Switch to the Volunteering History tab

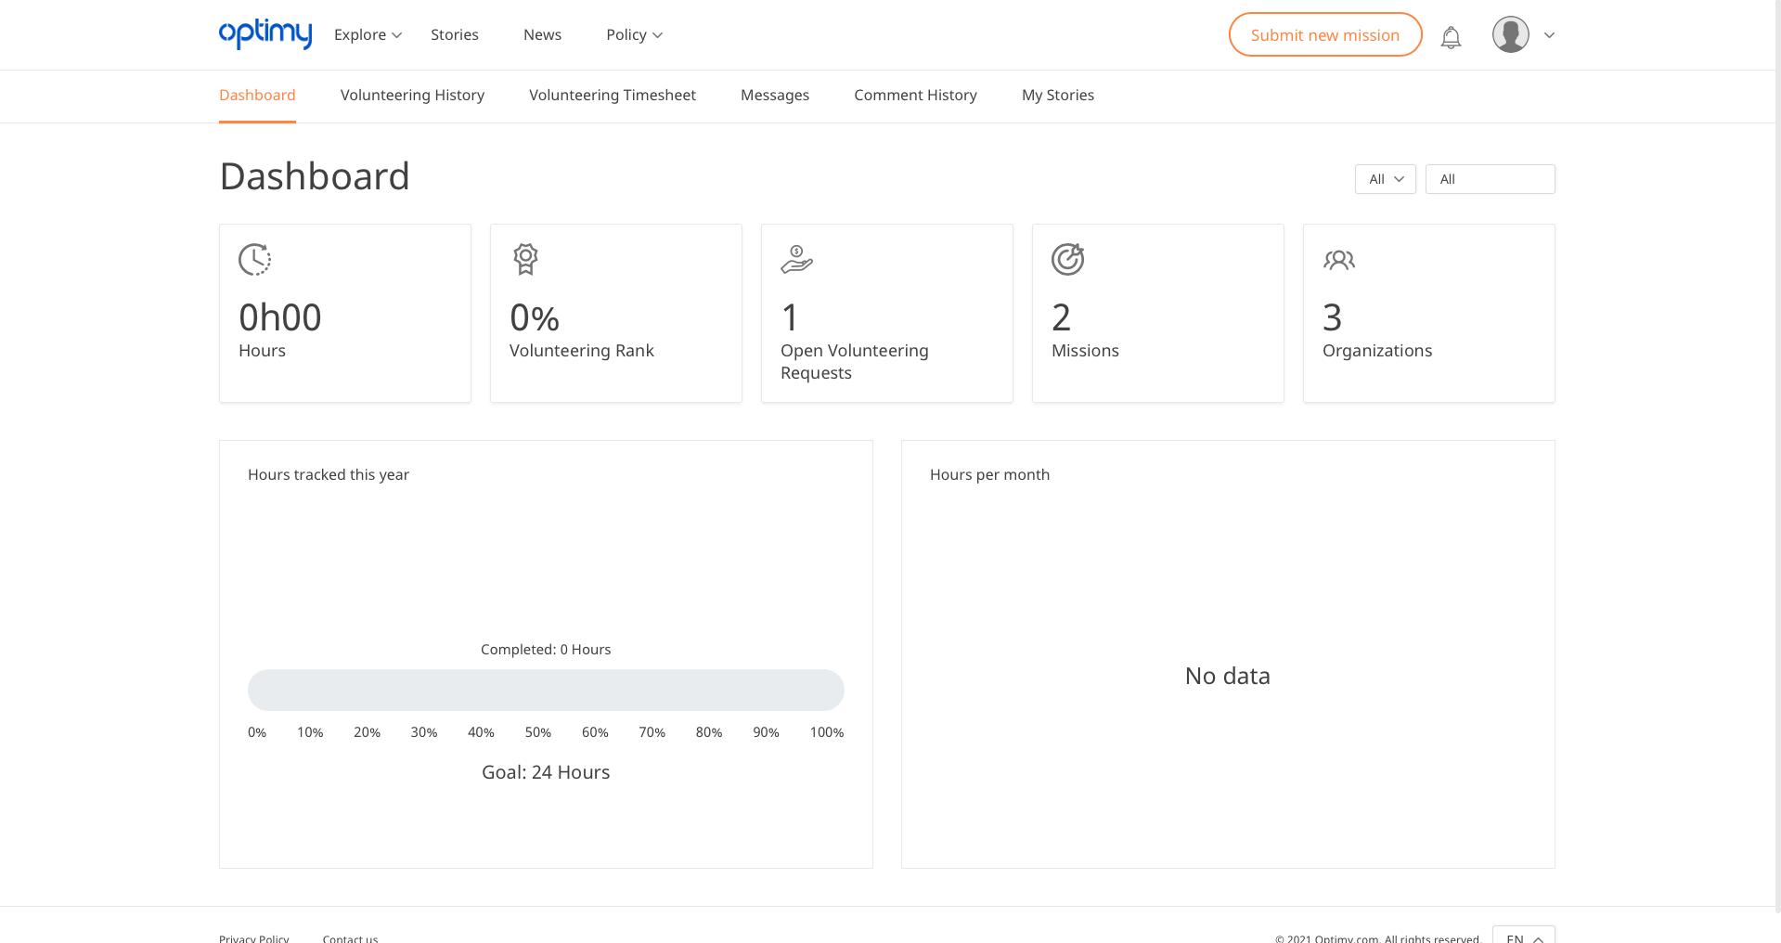(412, 96)
